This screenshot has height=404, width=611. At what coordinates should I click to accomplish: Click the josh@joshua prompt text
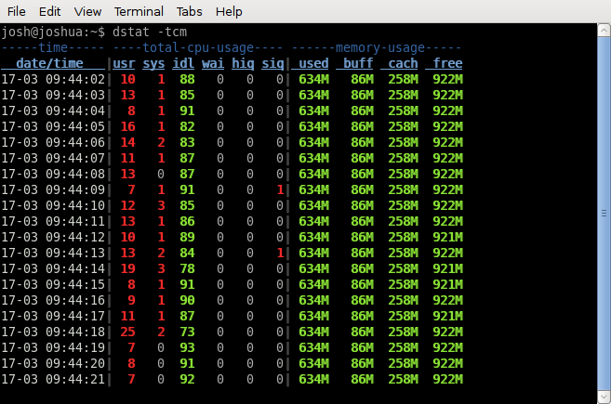coord(49,33)
